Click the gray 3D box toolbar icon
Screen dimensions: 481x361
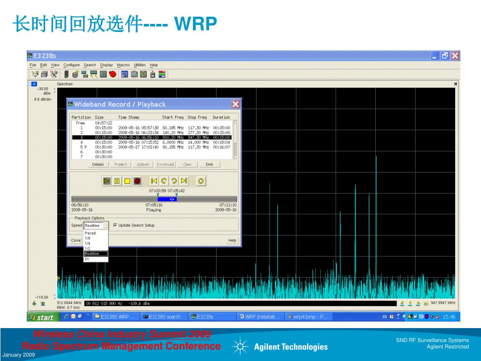44,74
